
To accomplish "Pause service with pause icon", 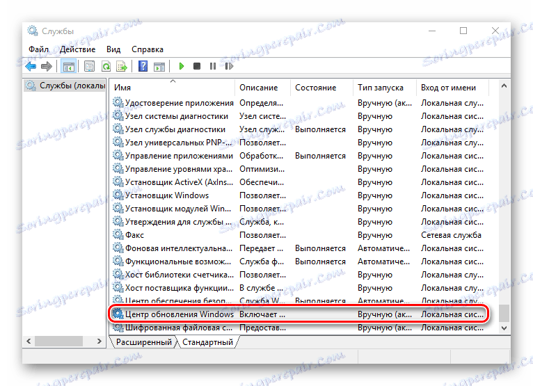I will pyautogui.click(x=213, y=66).
